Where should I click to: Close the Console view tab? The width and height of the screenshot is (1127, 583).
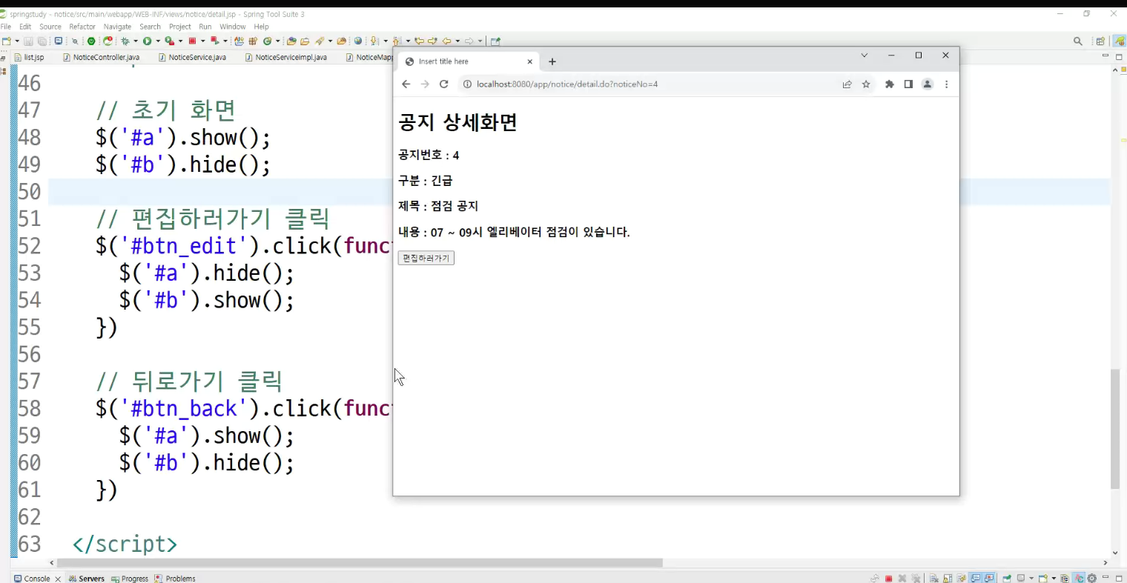(58, 579)
